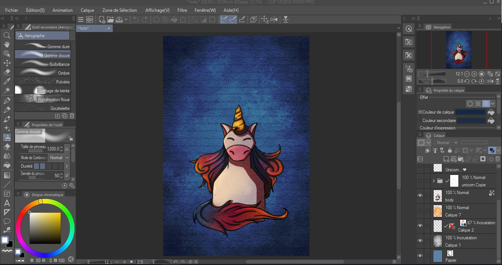The width and height of the screenshot is (502, 265).
Task: Show the Calque 7 layer
Action: point(420,211)
